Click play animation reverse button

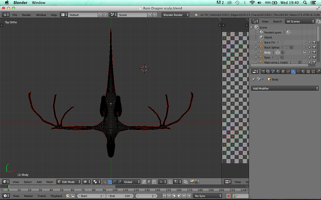[x=174, y=196]
